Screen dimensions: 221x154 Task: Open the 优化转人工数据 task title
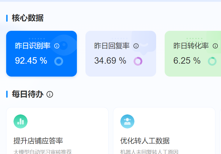(145, 141)
